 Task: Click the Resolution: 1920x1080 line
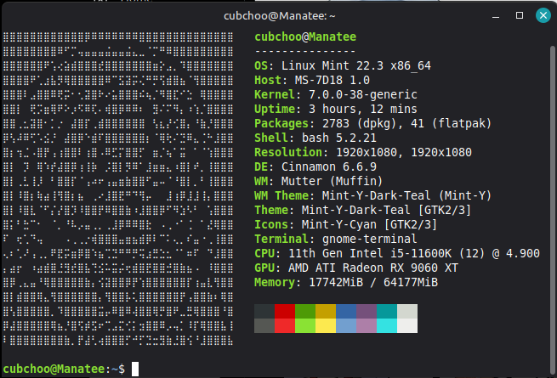(363, 152)
